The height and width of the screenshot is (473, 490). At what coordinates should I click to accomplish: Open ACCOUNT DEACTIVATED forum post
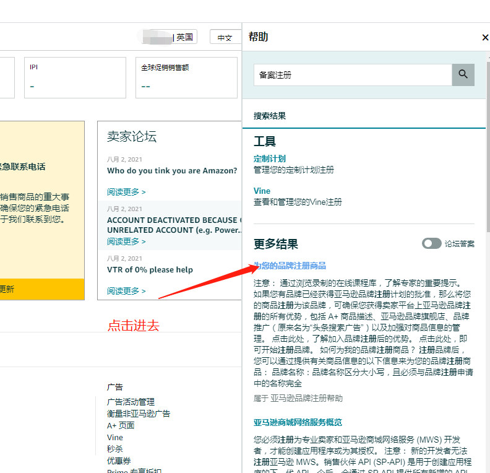(x=174, y=225)
